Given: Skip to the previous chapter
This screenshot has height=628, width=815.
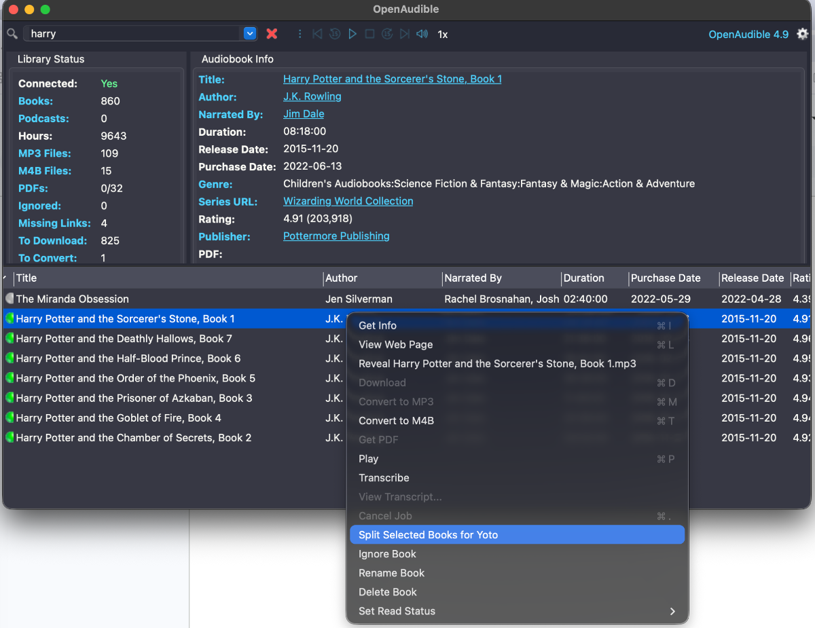Looking at the screenshot, I should [317, 34].
